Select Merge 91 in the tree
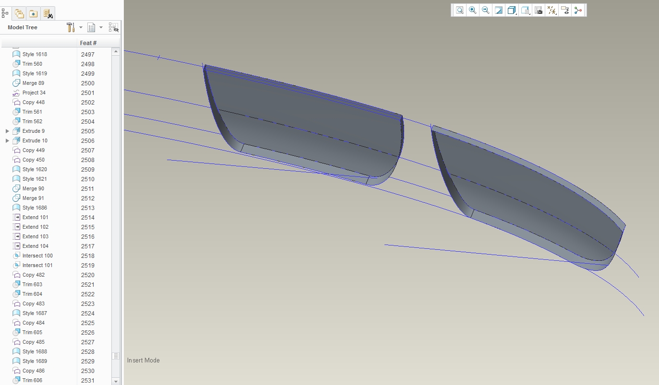The image size is (659, 385). click(33, 198)
